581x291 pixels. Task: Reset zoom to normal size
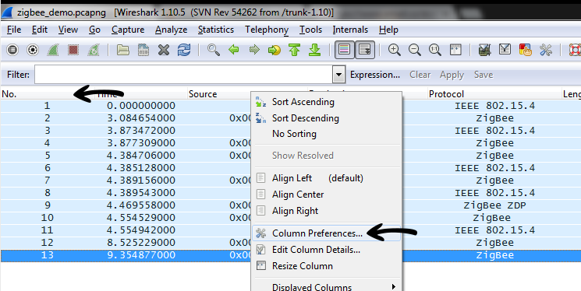pyautogui.click(x=435, y=50)
